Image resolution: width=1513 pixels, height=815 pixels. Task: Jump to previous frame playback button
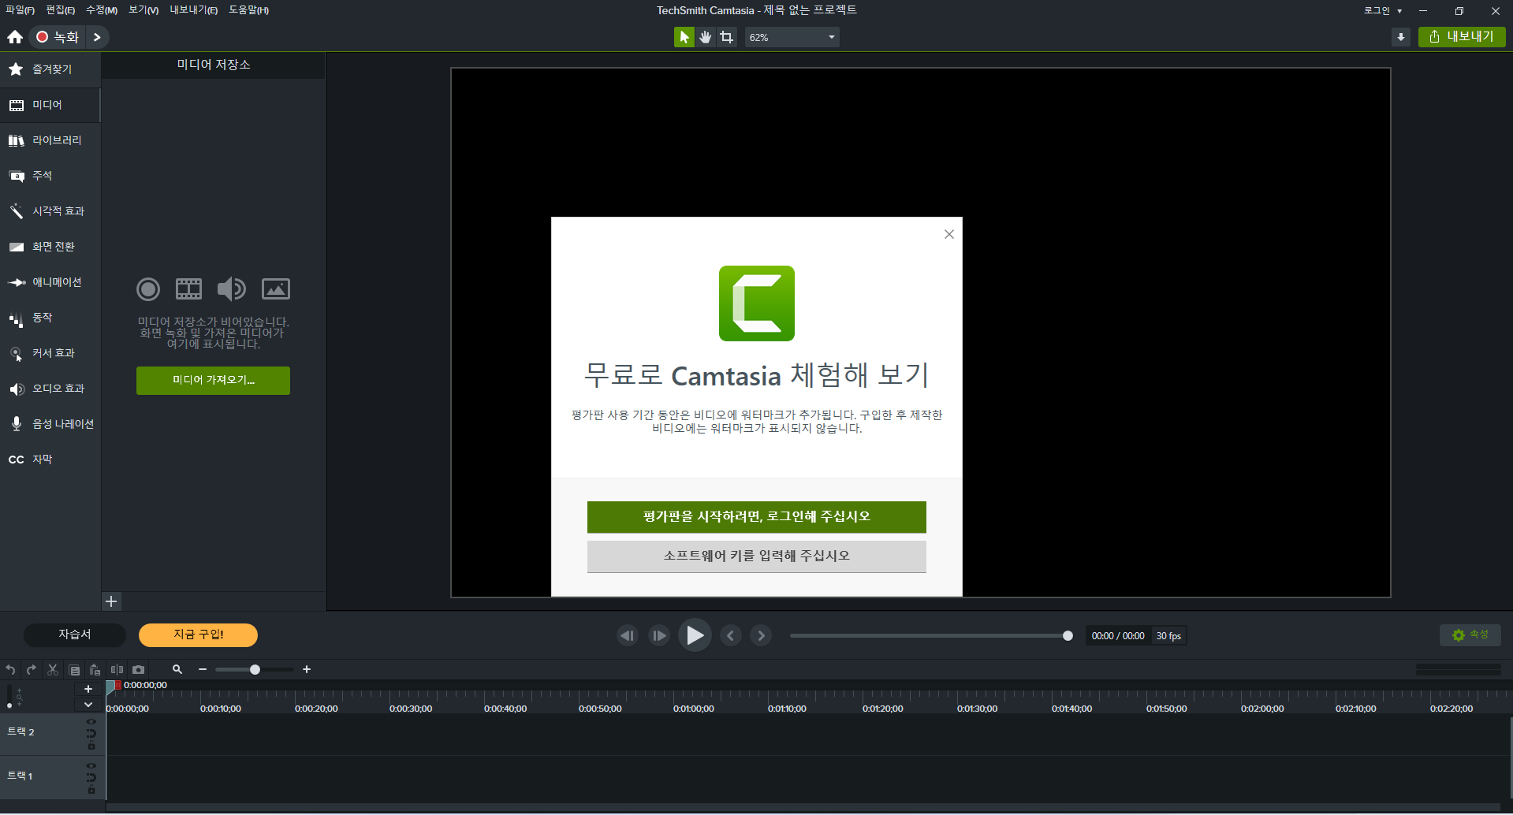(x=628, y=635)
